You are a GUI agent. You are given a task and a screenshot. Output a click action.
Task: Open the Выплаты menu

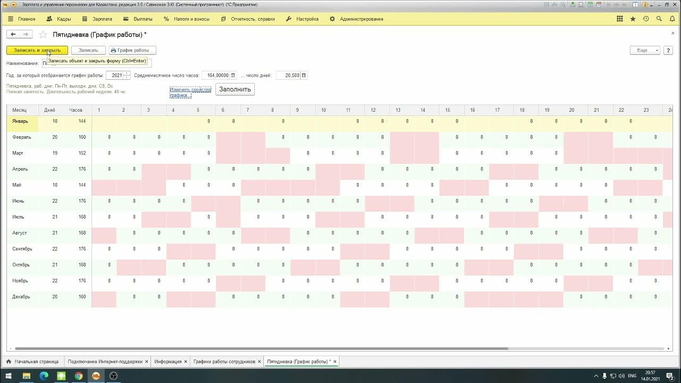point(138,19)
